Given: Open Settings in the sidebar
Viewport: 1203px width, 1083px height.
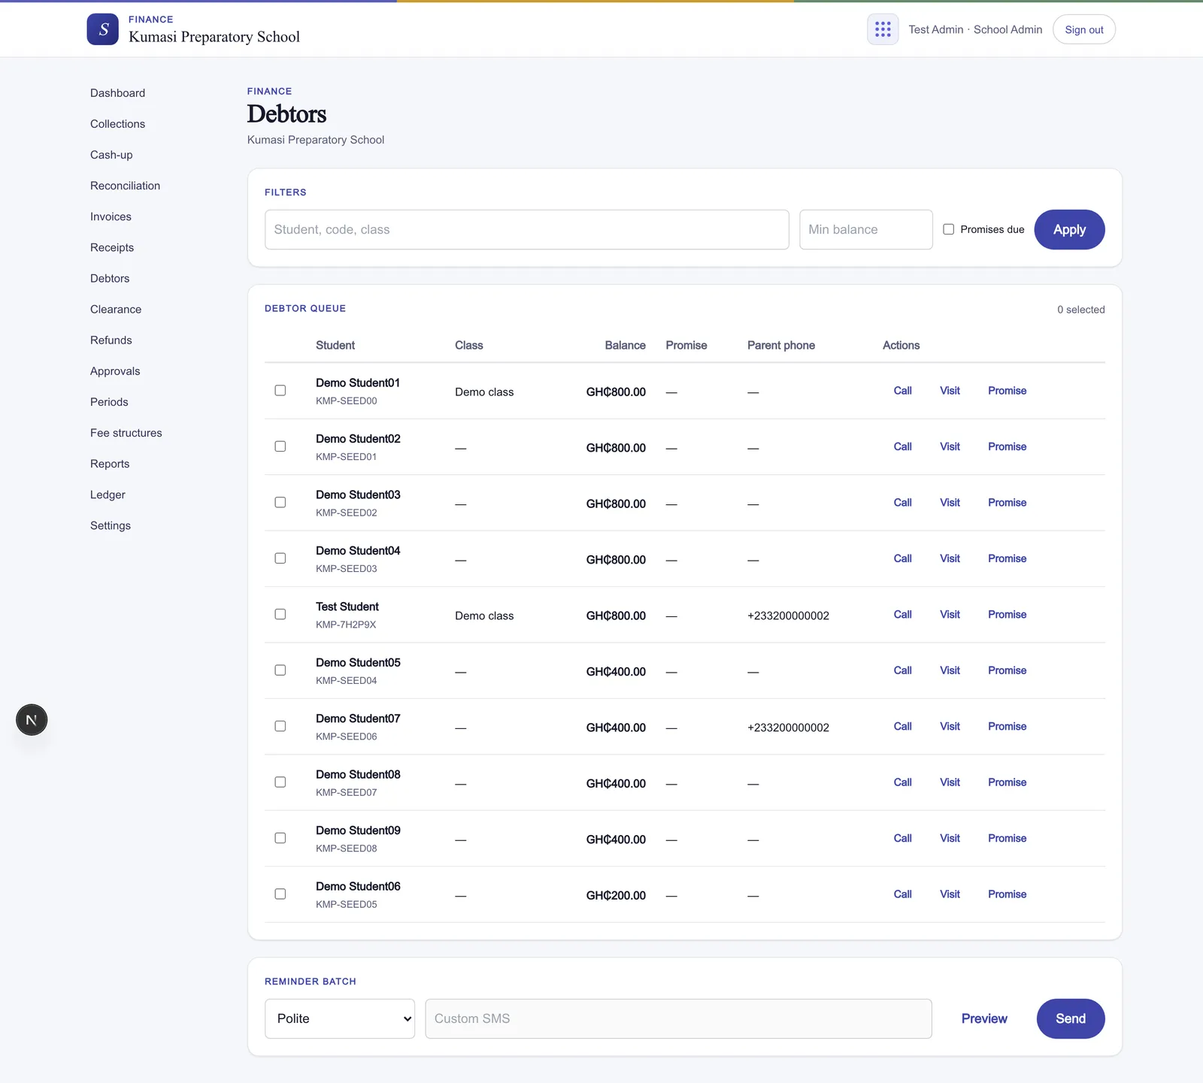Looking at the screenshot, I should 111,525.
